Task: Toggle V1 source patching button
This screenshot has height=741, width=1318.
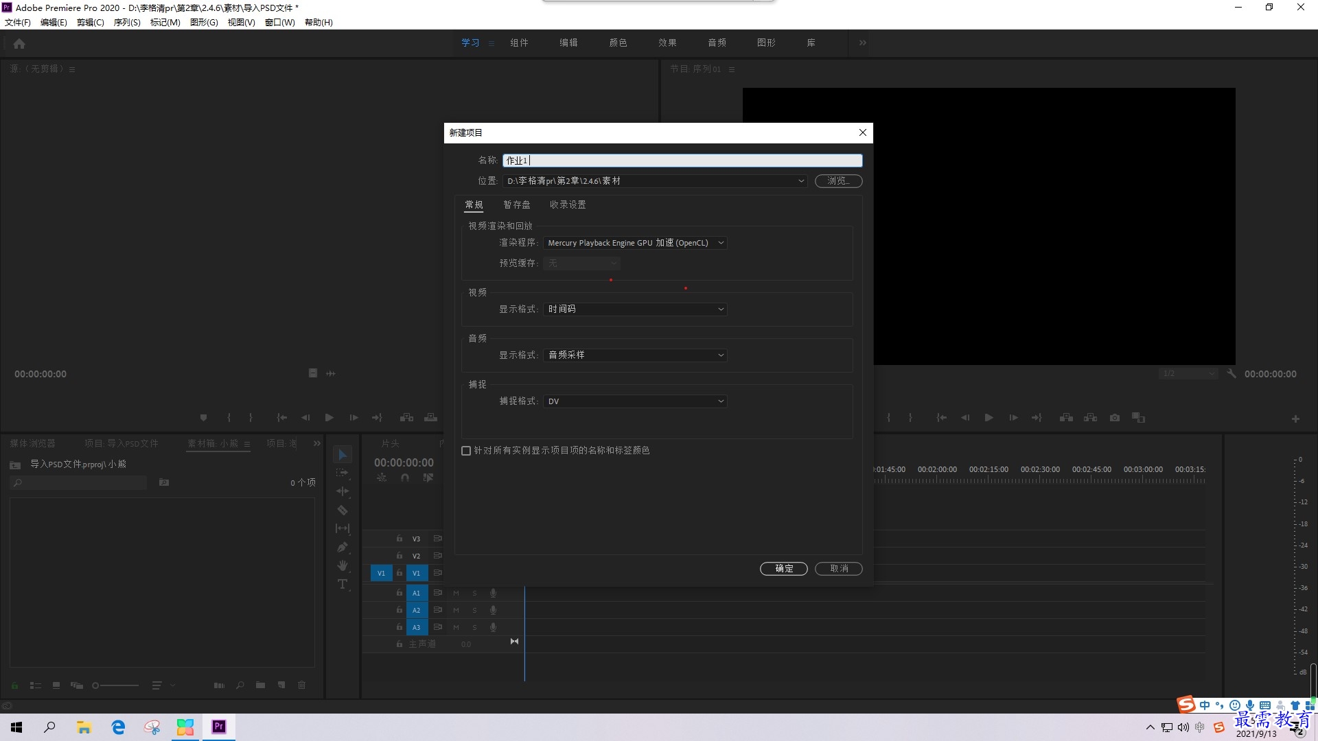Action: [381, 573]
